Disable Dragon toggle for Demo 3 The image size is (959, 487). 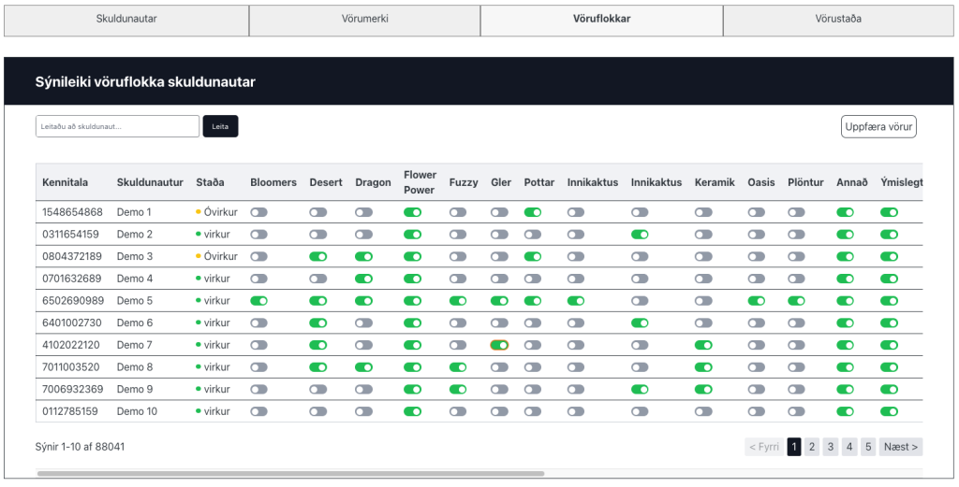pyautogui.click(x=364, y=256)
